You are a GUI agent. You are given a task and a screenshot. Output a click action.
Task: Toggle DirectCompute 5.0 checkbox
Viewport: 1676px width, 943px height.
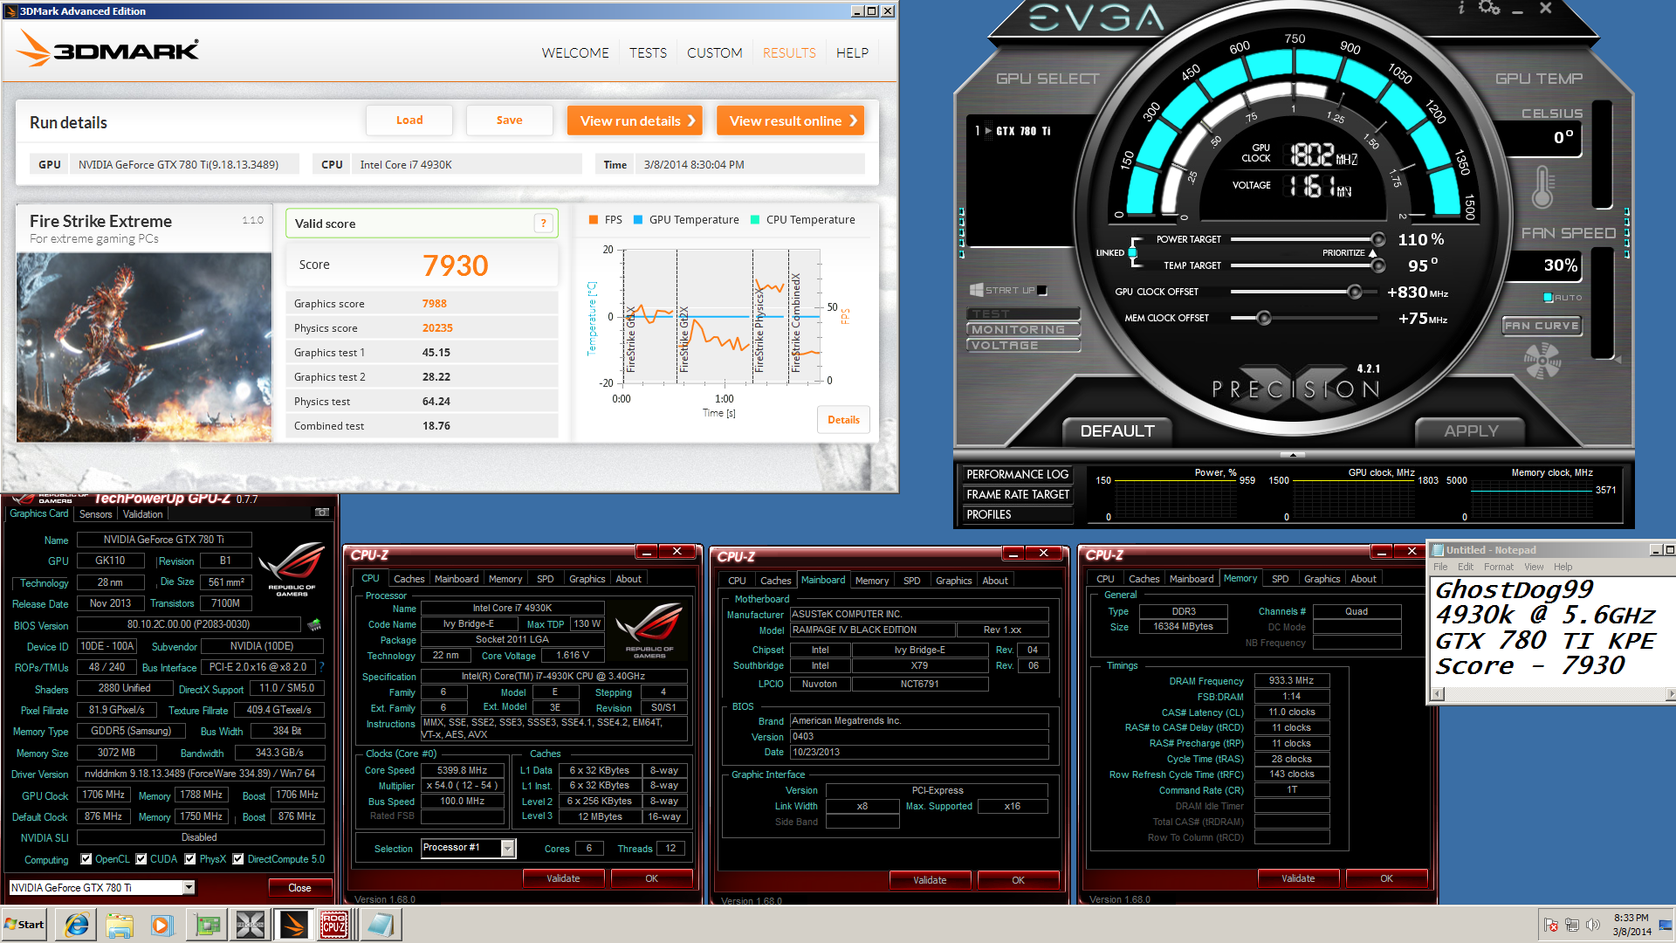coord(238,859)
